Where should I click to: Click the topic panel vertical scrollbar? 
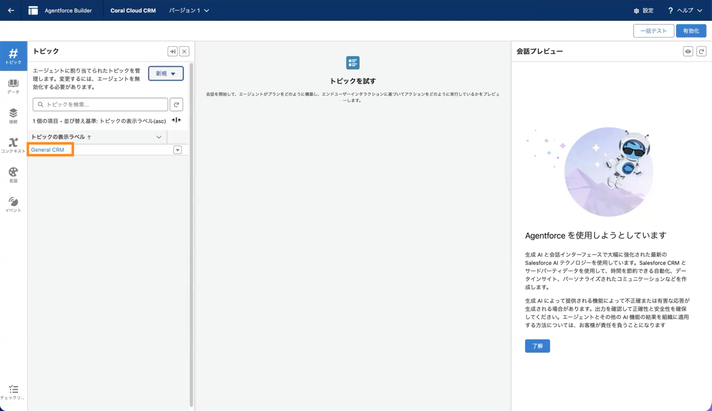click(191, 235)
